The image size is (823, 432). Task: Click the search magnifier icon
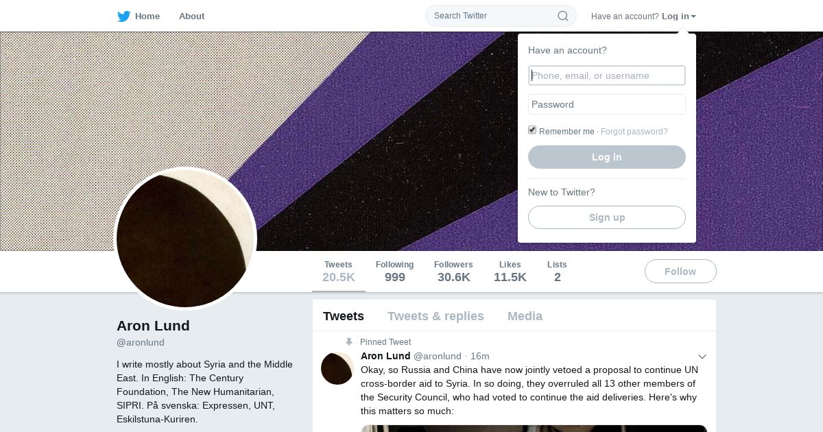562,16
